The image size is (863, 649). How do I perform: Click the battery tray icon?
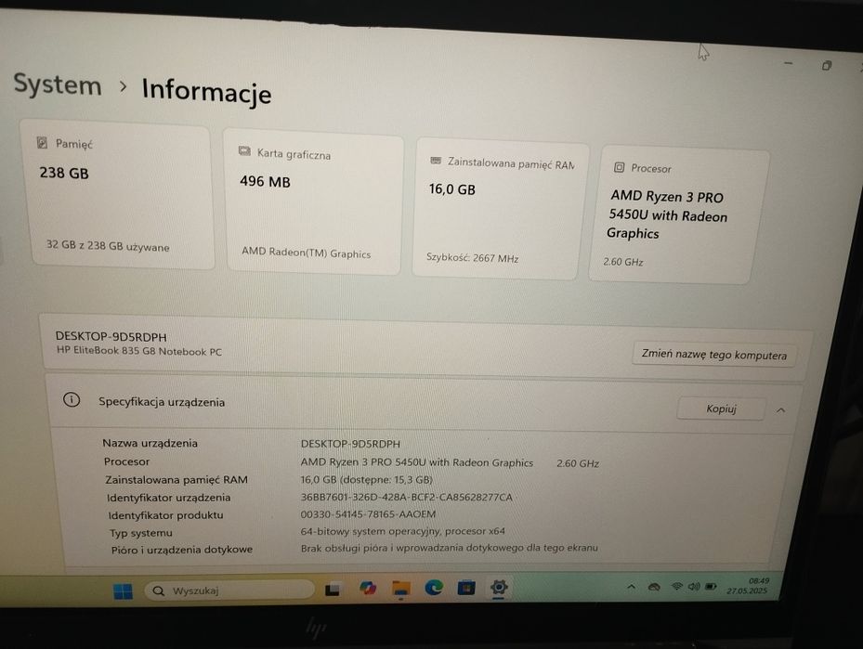(711, 586)
